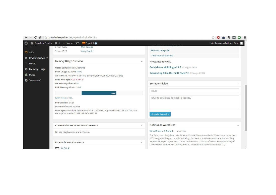Click the System Overview link
This screenshot has width=276, height=195.
coord(61,98)
